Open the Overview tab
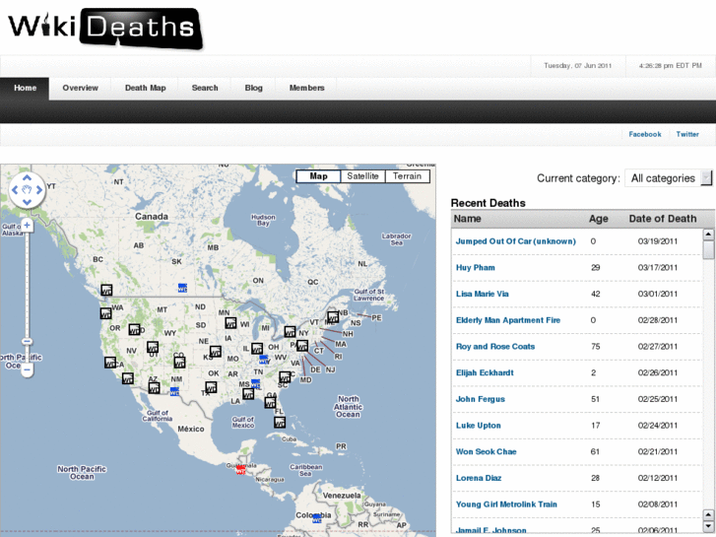The image size is (716, 537). [81, 89]
